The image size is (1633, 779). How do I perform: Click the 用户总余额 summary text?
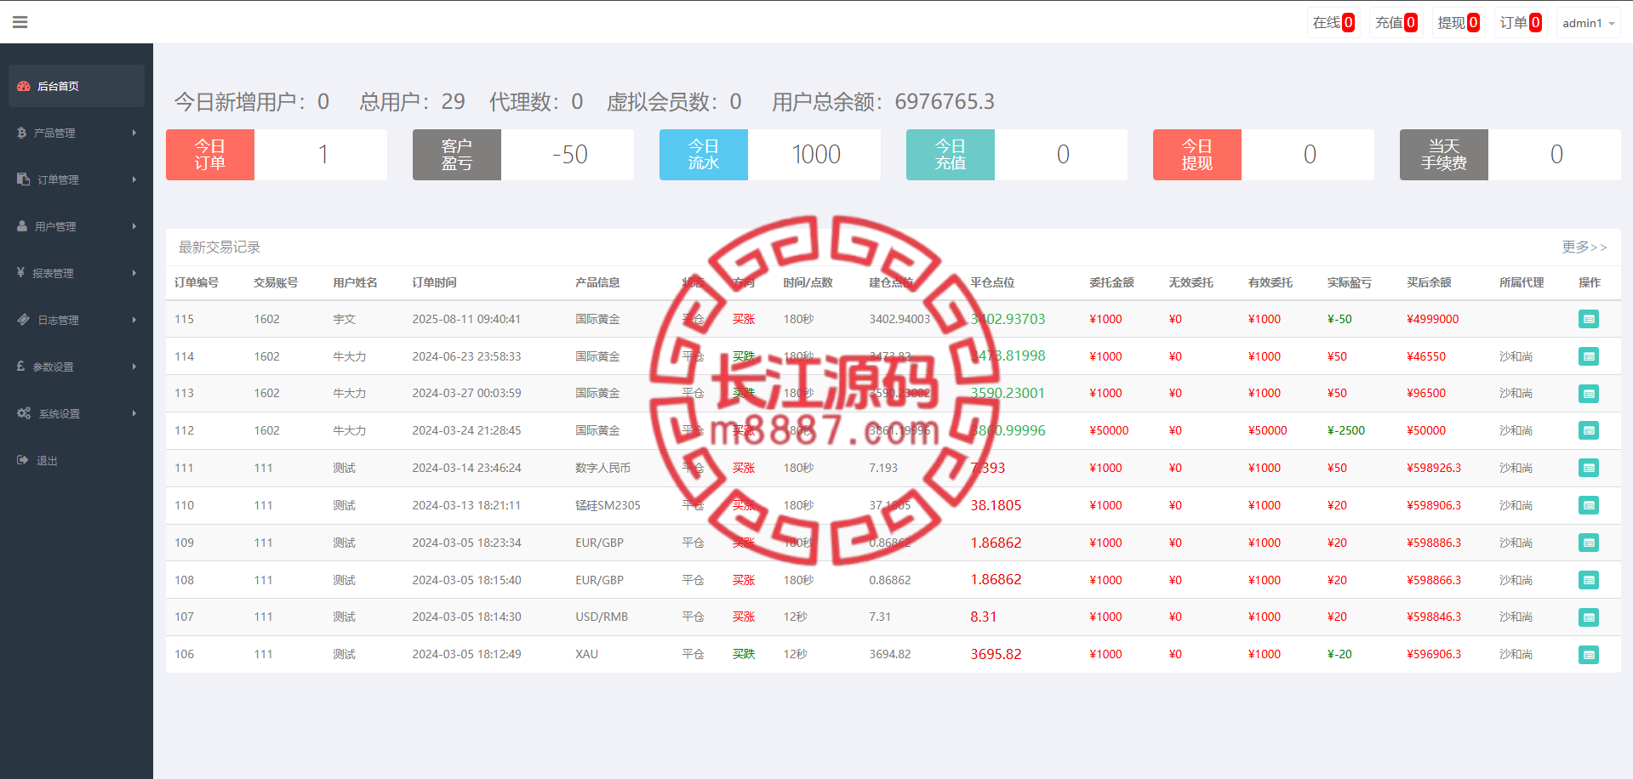[x=883, y=102]
